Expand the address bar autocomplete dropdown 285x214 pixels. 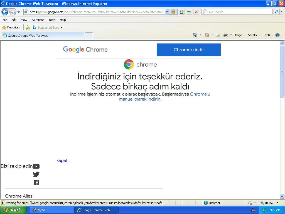point(167,12)
